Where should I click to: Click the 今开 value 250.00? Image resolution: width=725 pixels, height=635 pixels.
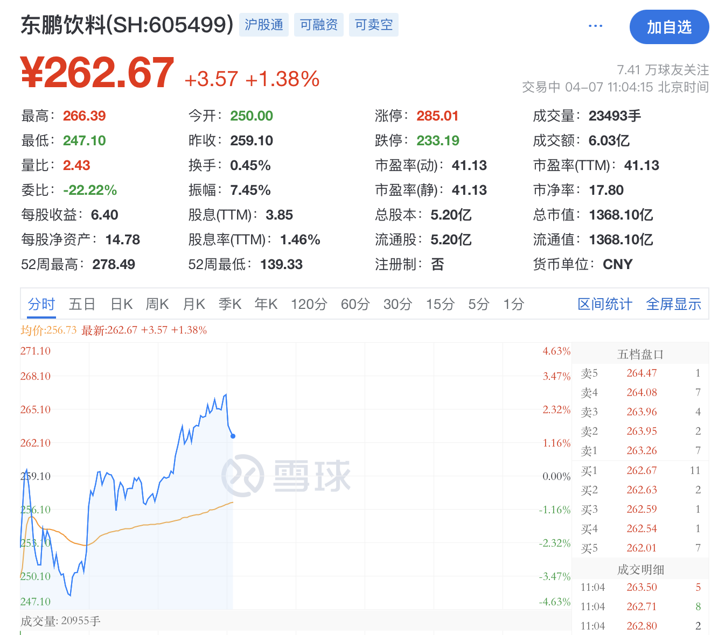click(x=252, y=116)
